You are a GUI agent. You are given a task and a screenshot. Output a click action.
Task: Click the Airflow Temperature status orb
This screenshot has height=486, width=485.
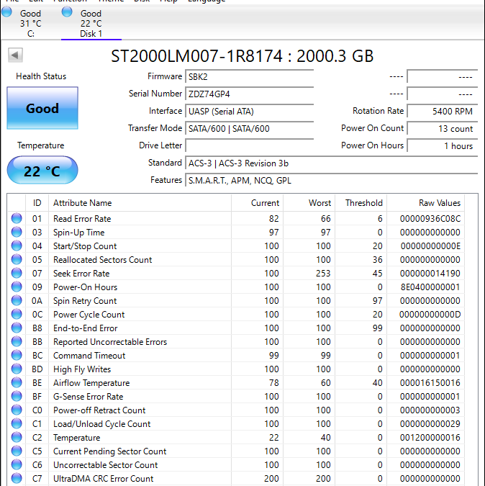pyautogui.click(x=17, y=382)
